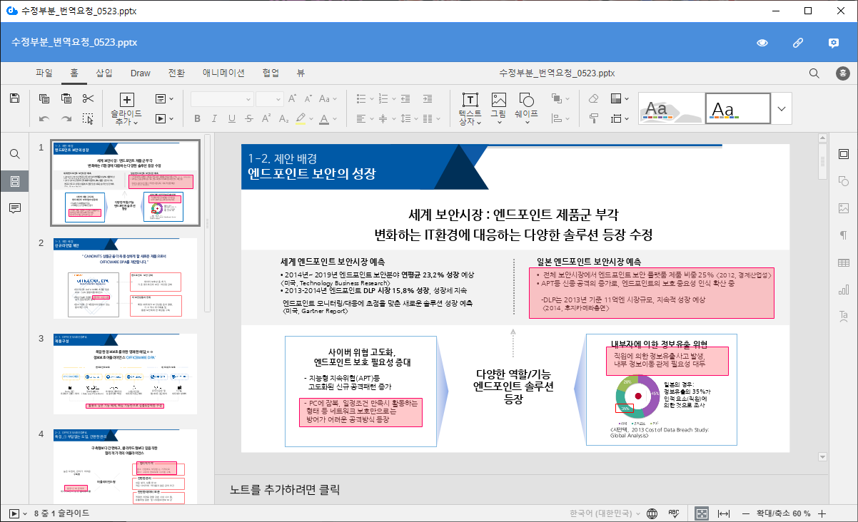Open the comments panel in left sidebar

(x=14, y=208)
